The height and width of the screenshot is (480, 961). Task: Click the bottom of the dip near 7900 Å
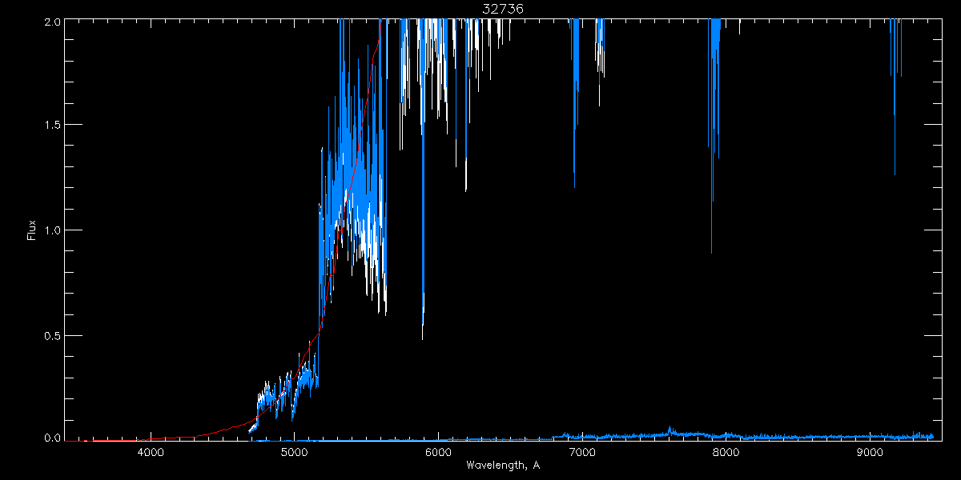pos(711,252)
